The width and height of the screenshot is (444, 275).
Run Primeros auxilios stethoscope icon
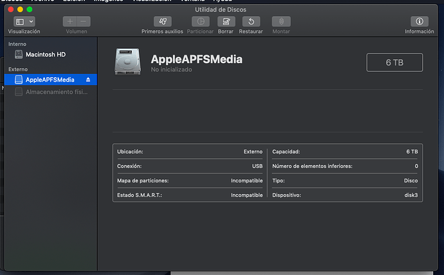(x=163, y=21)
